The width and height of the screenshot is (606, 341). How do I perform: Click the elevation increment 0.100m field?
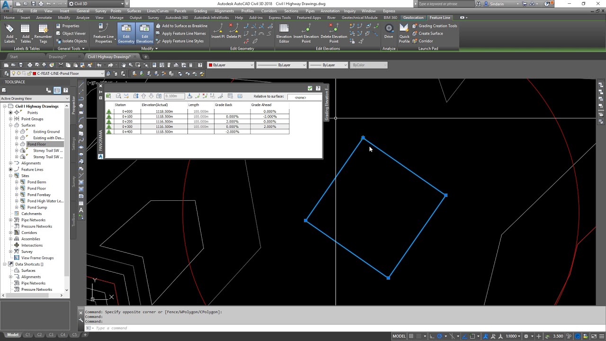[x=174, y=96]
